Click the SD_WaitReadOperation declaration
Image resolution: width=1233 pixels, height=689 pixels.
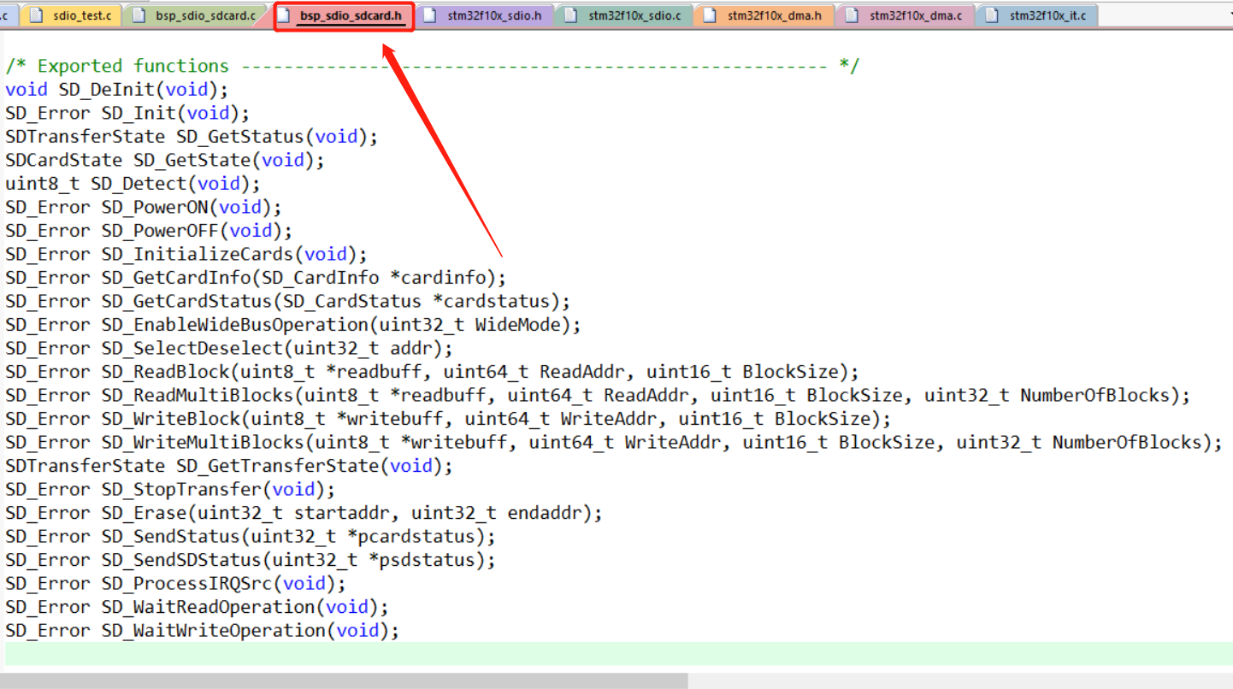click(197, 607)
